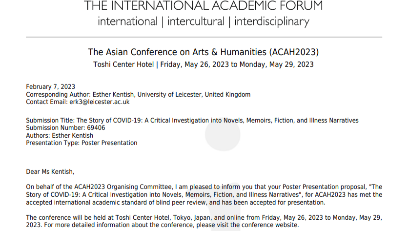Viewport: 409px width, 231px height.
Task: Click the tagline 'international | intercultural | interdisciplinary'
Action: (x=204, y=21)
